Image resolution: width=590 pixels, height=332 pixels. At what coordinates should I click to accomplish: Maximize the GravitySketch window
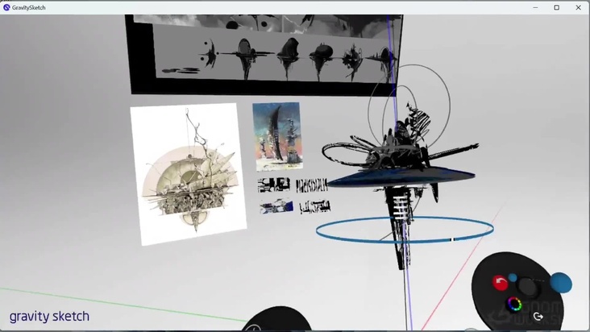click(556, 7)
